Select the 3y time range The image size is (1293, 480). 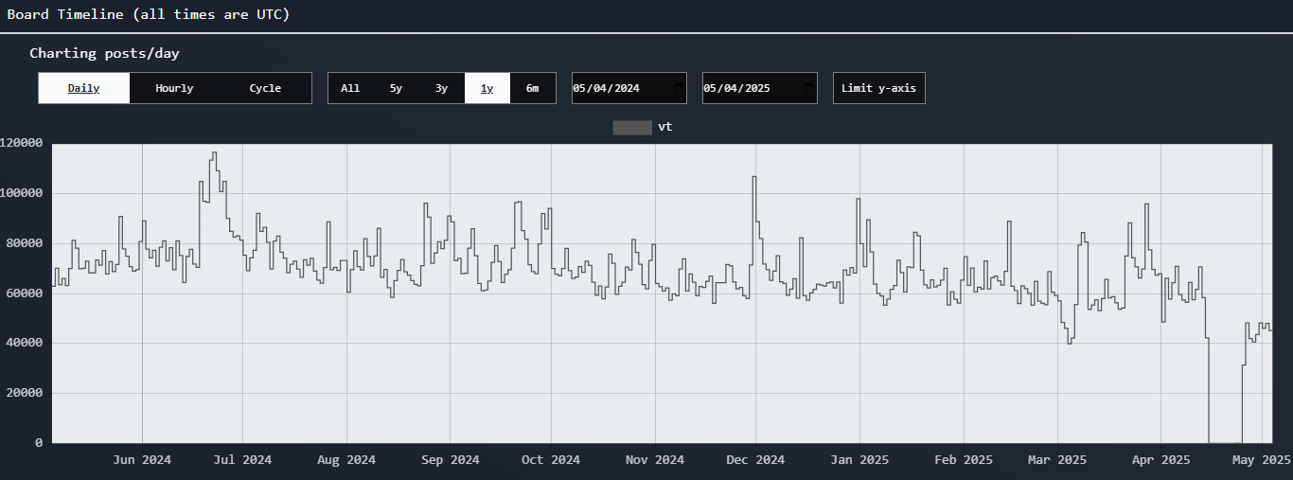441,88
